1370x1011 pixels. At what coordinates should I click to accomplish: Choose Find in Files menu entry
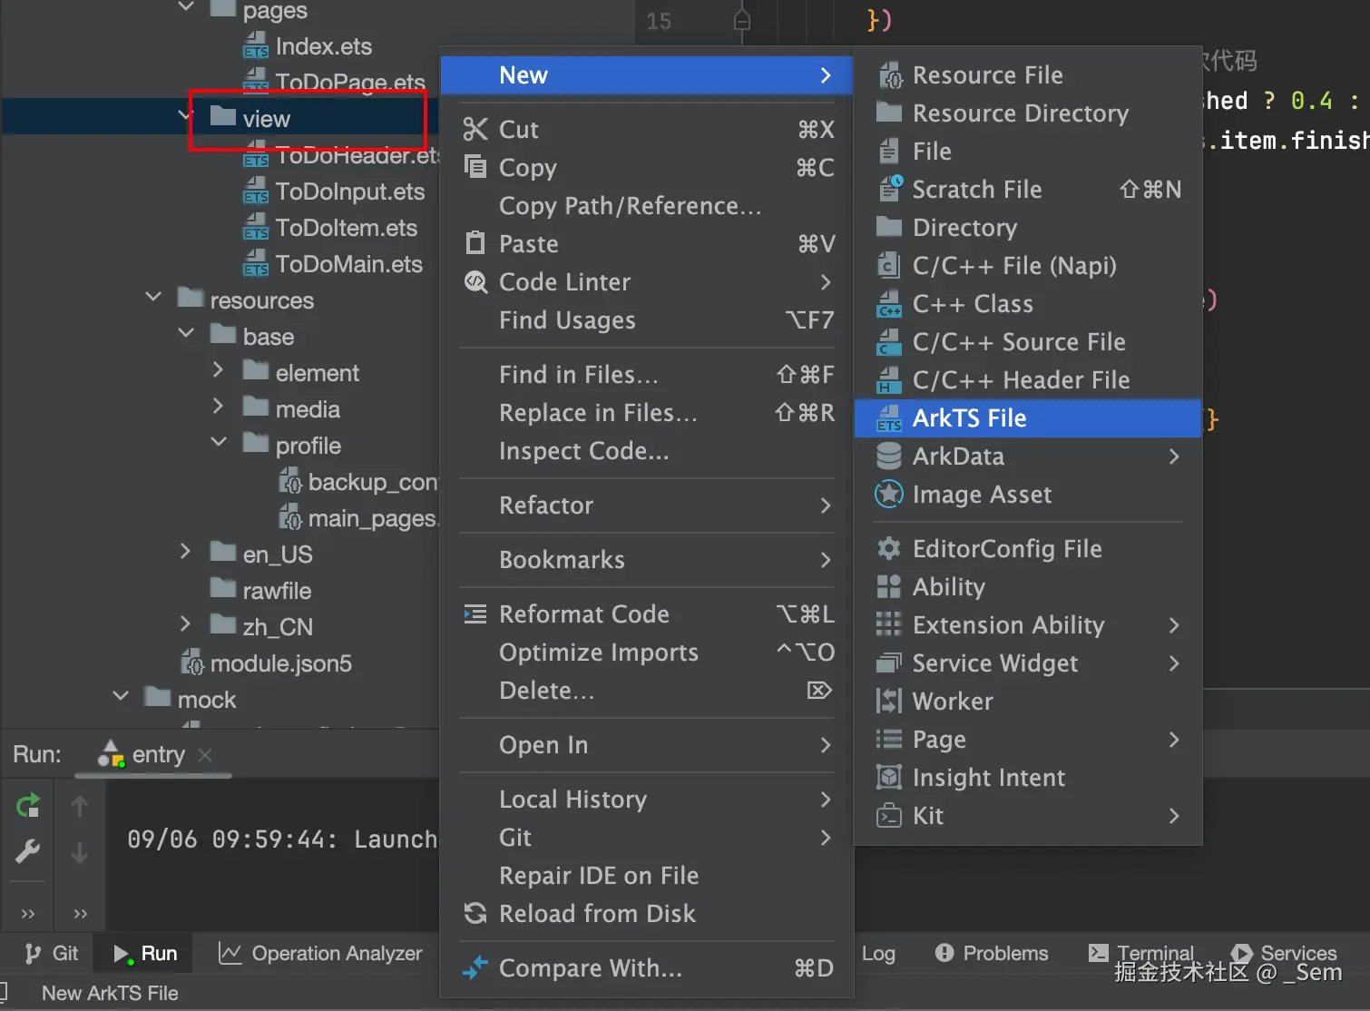pyautogui.click(x=578, y=375)
